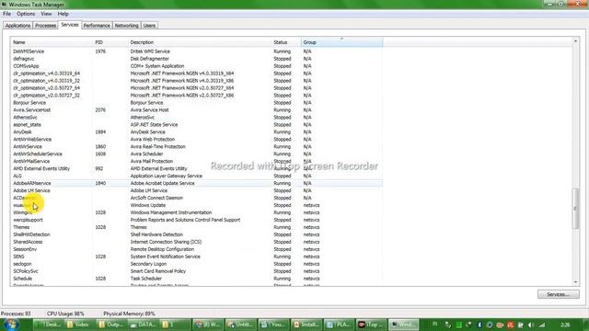
Task: Click Windows Management Instrumentation description
Action: [x=171, y=212]
